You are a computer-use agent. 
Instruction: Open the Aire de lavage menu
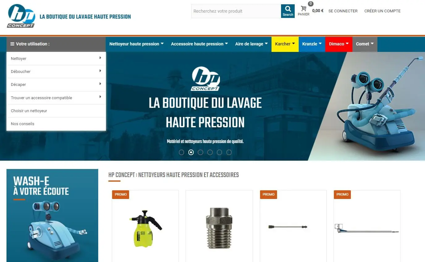(251, 44)
